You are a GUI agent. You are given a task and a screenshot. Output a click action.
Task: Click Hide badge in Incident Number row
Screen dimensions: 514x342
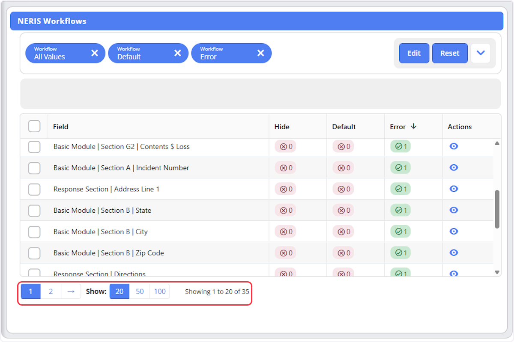tap(286, 168)
